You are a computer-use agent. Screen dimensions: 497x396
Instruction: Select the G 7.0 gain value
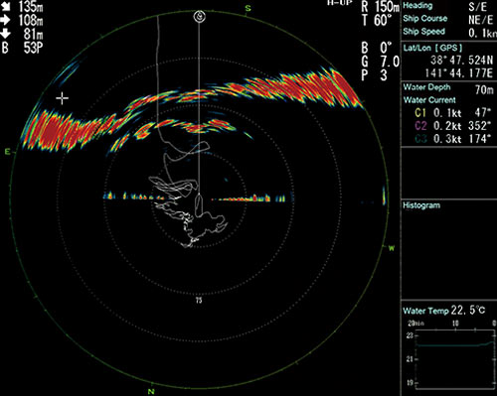pyautogui.click(x=381, y=62)
